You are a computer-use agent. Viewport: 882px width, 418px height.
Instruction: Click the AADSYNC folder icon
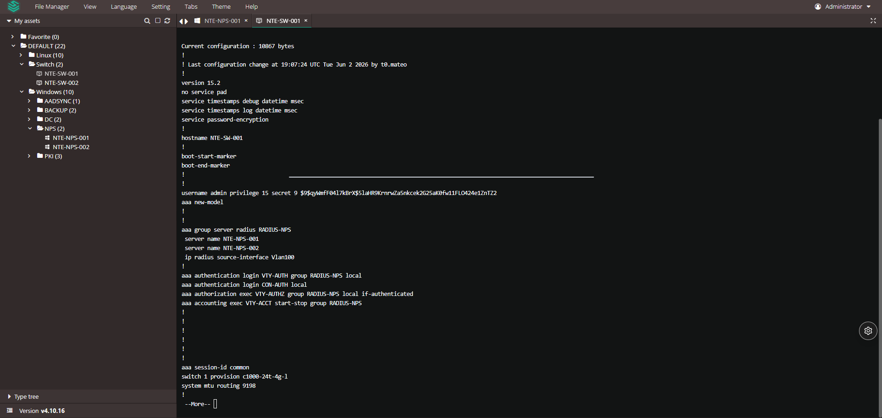40,100
